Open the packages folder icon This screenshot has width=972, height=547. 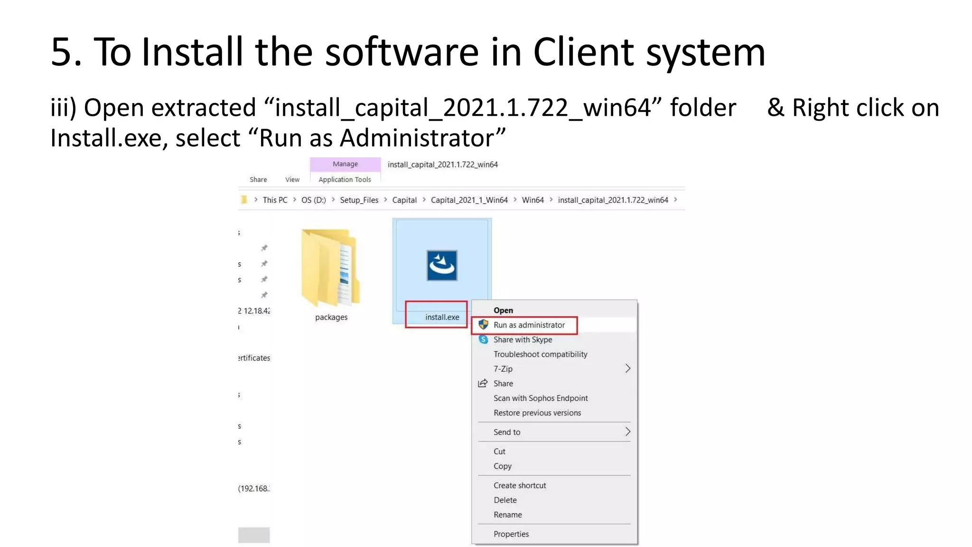(x=331, y=268)
